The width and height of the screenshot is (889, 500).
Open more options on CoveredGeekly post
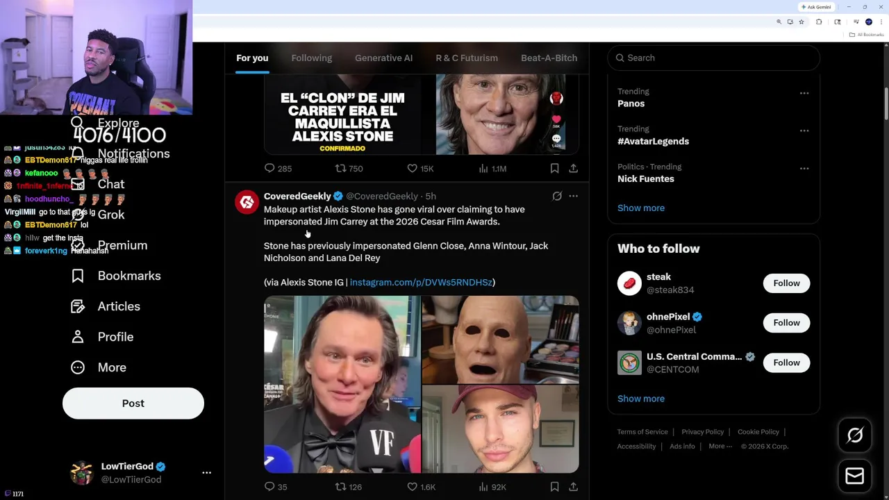(573, 196)
